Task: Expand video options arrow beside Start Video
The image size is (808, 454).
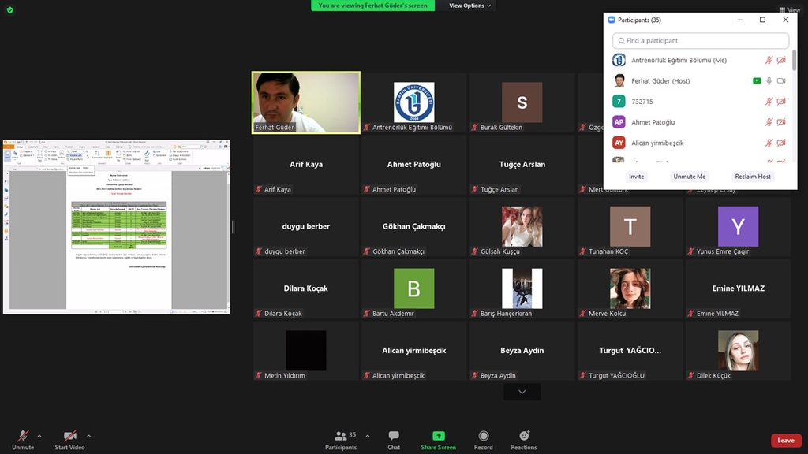Action: (88, 436)
